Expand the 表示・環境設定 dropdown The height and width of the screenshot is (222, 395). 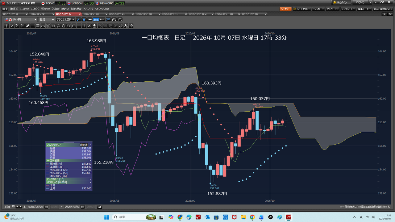[383, 9]
